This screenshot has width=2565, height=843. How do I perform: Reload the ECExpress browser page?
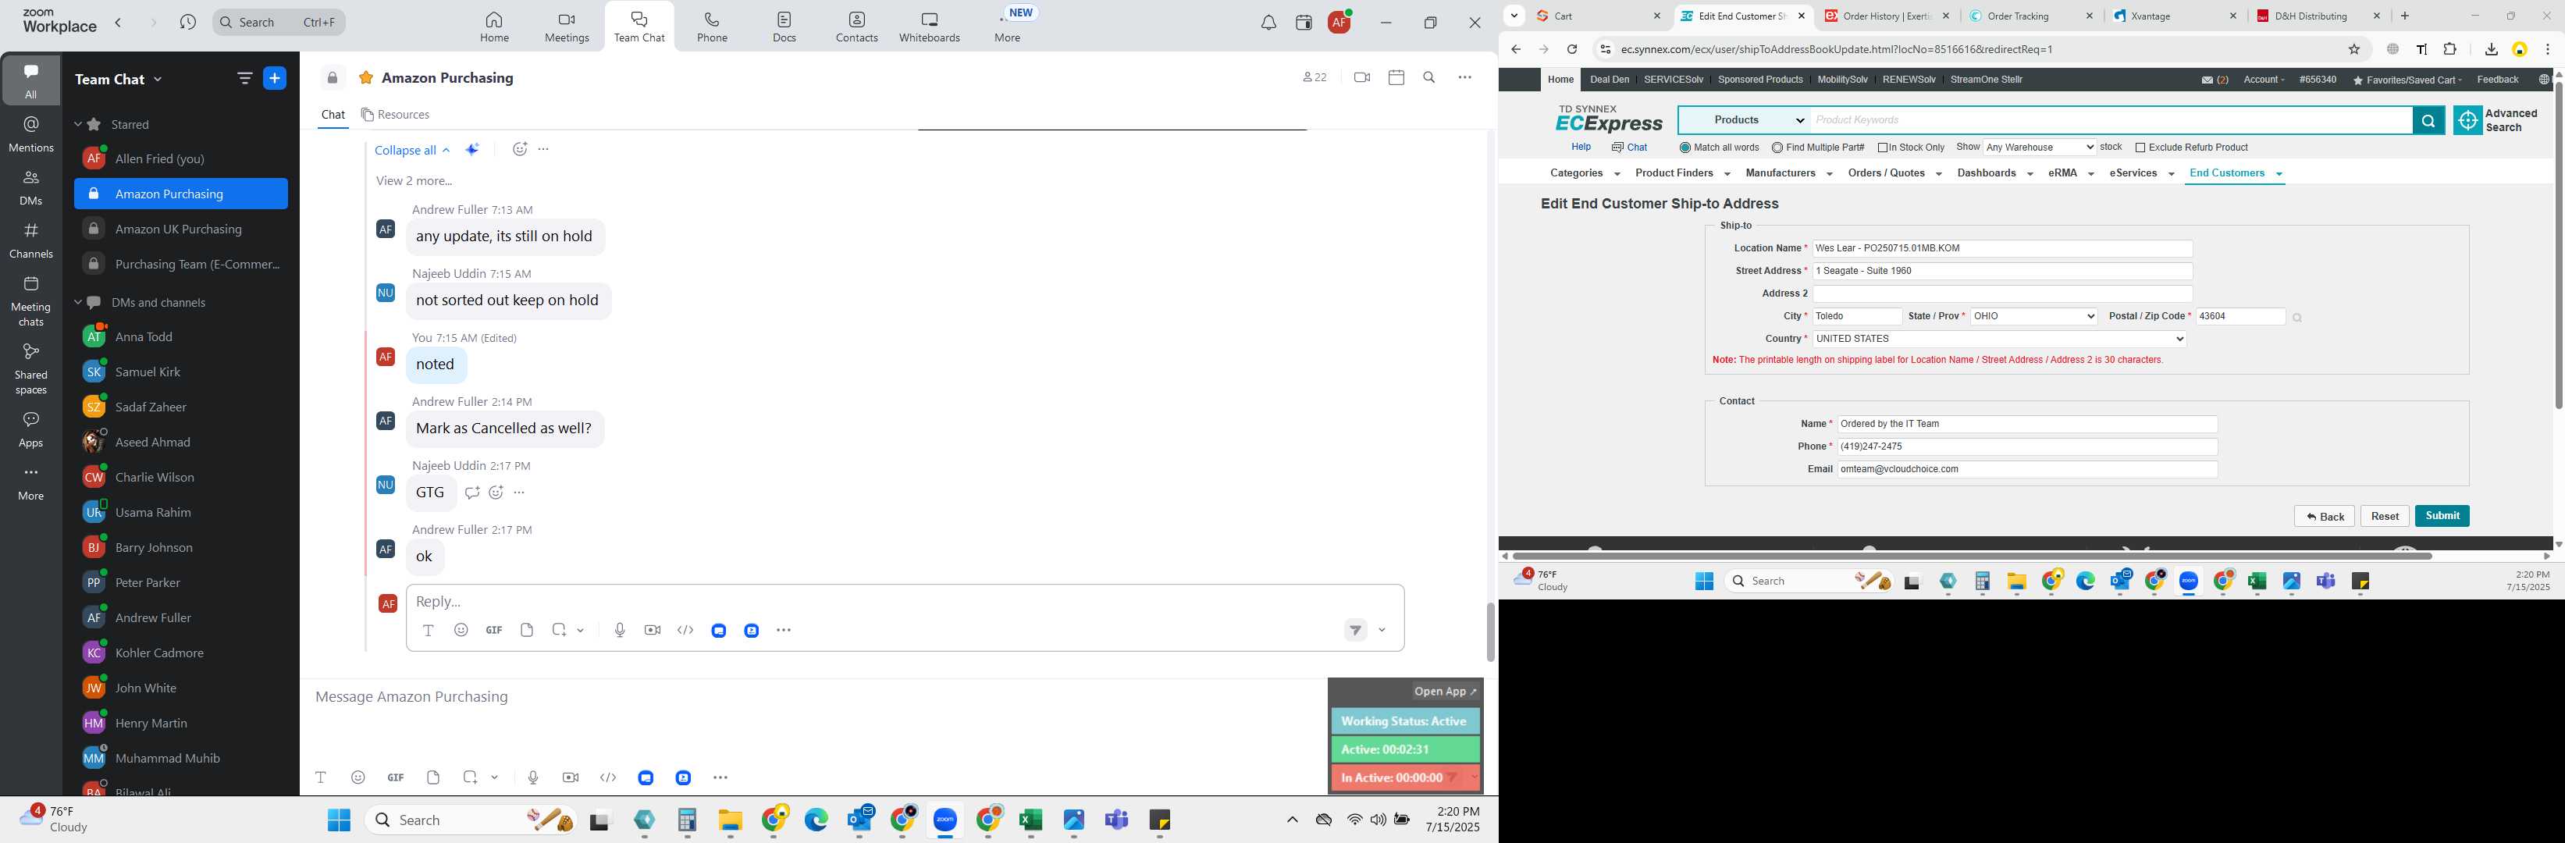click(x=1571, y=48)
